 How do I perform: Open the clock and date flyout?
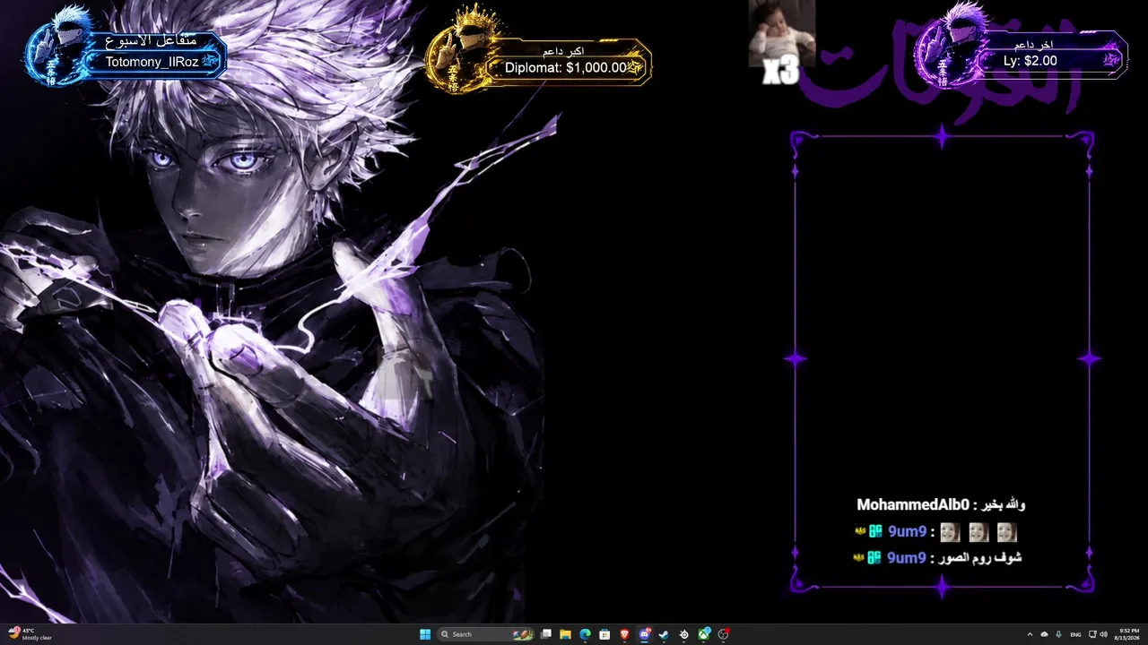(x=1128, y=634)
